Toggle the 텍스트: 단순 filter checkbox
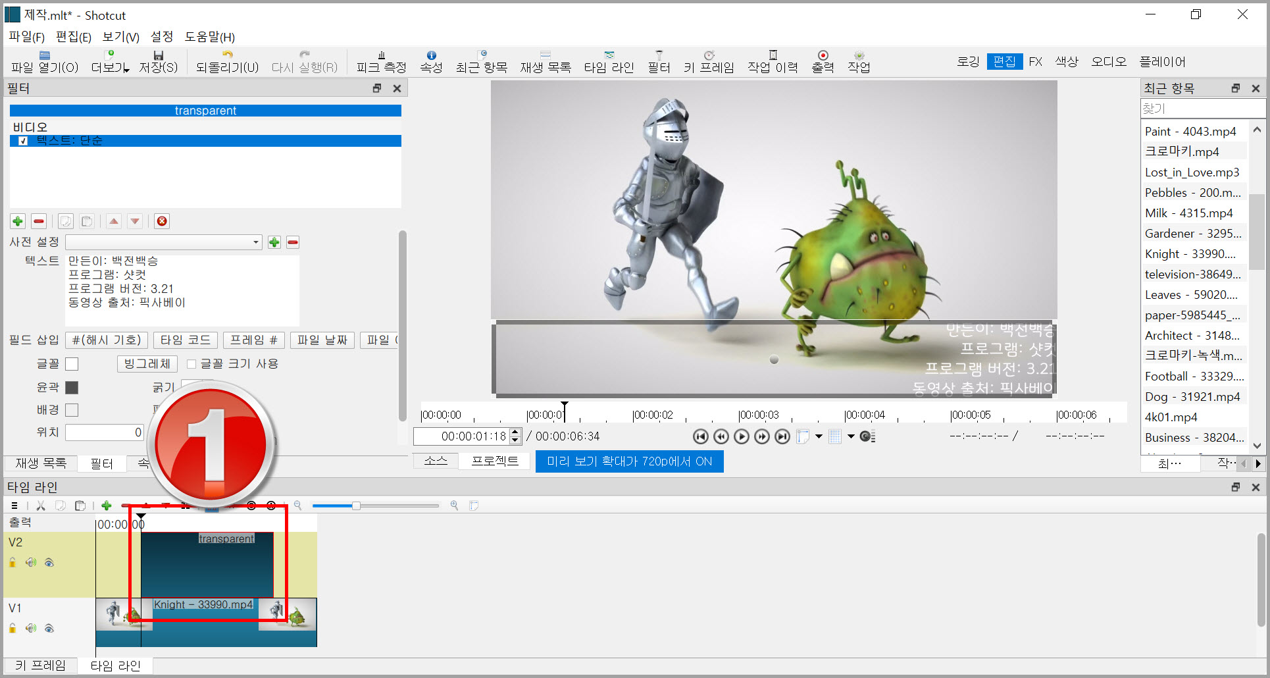Image resolution: width=1270 pixels, height=678 pixels. [23, 141]
